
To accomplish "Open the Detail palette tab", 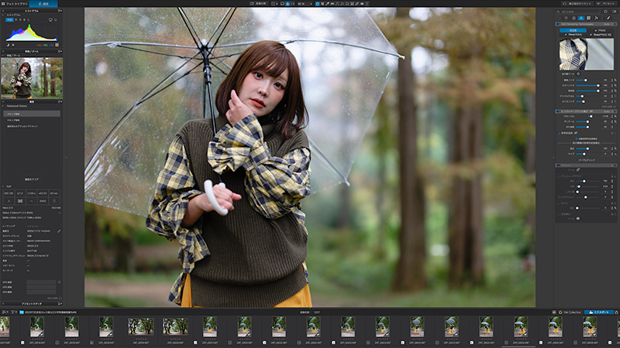I will (x=581, y=18).
